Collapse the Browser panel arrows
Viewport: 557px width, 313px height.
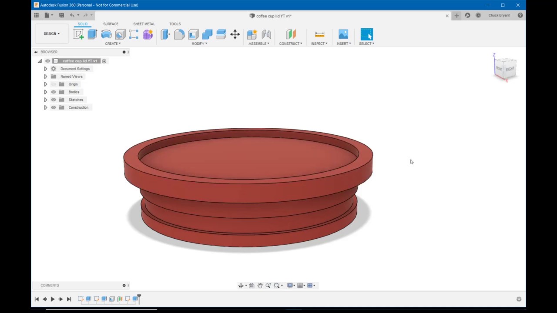pos(36,52)
